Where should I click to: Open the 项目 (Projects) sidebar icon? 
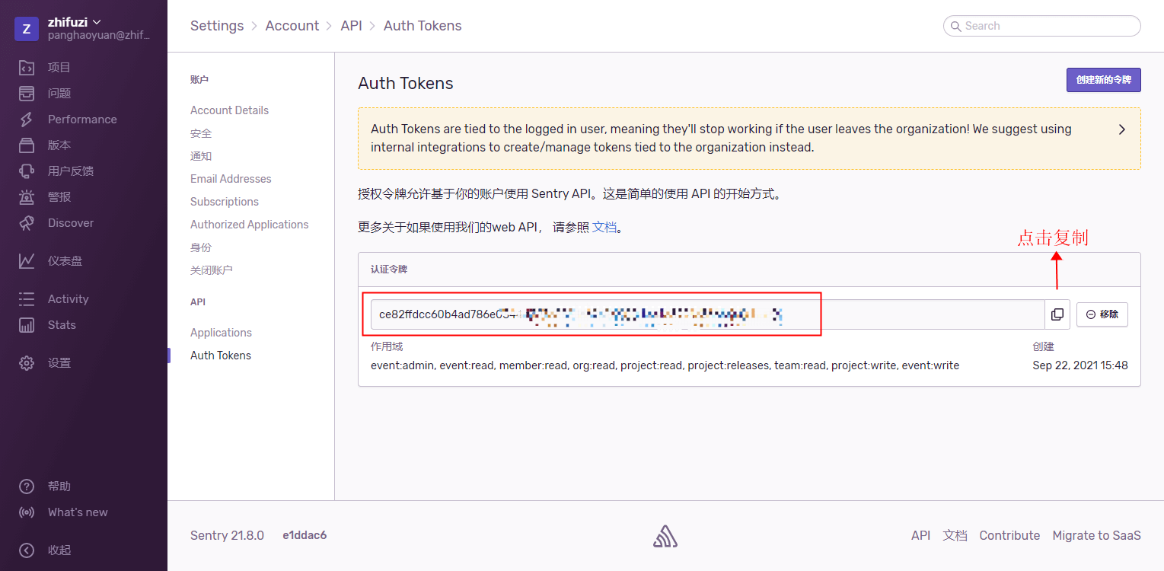pyautogui.click(x=27, y=68)
